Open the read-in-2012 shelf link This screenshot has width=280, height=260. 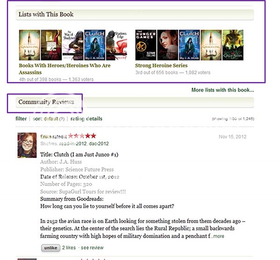point(73,144)
